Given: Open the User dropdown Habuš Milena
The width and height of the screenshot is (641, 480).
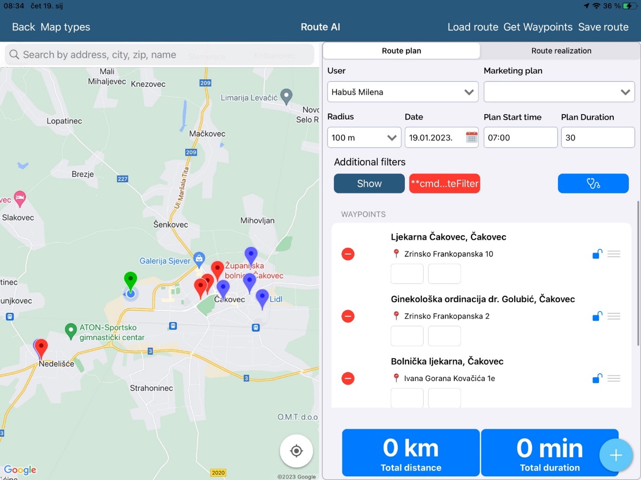Looking at the screenshot, I should [x=403, y=92].
